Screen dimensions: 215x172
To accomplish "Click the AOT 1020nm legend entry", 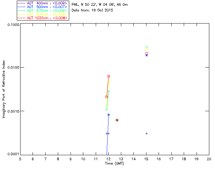I will (x=42, y=18).
